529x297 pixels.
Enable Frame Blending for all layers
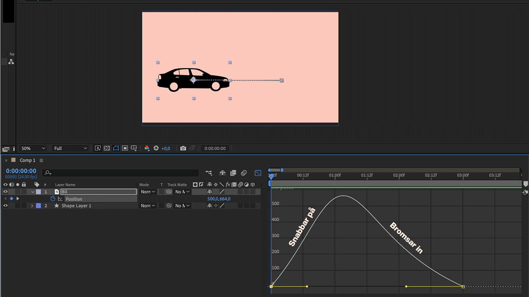click(233, 173)
